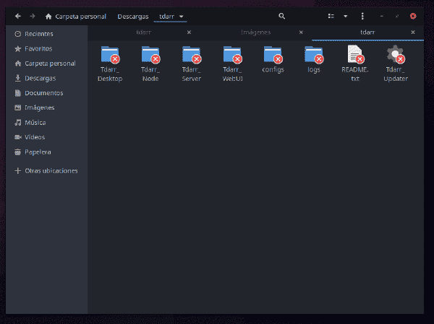434x324 pixels.
Task: Open Vídeos in sidebar
Action: point(46,137)
